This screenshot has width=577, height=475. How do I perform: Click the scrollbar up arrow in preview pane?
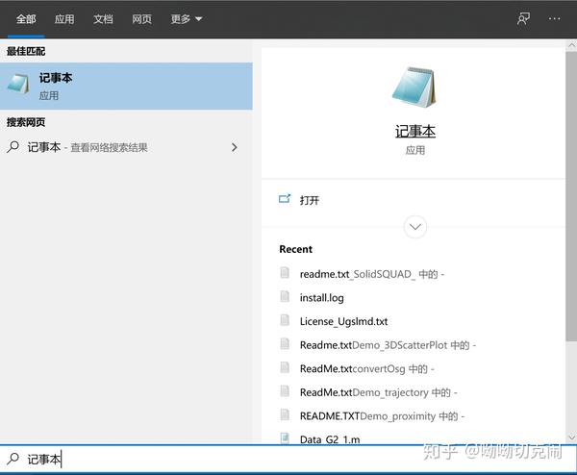tap(571, 45)
